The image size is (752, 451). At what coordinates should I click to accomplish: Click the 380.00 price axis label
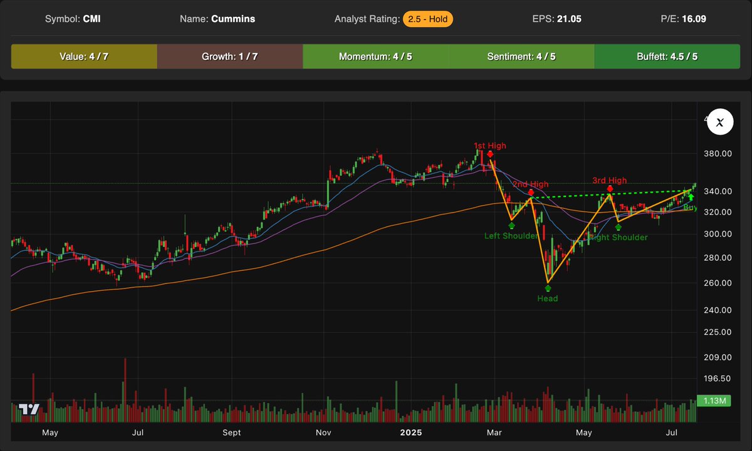[719, 154]
